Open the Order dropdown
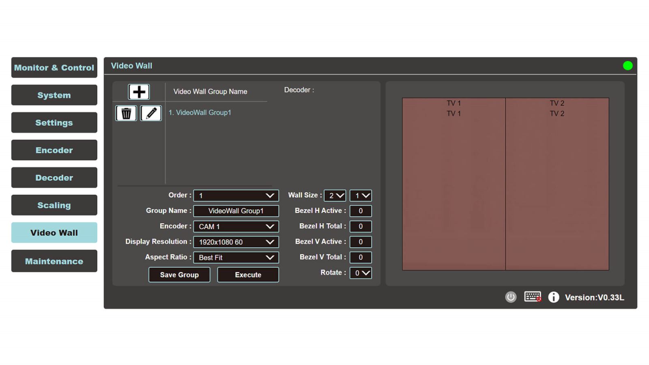The width and height of the screenshot is (649, 365). [236, 195]
